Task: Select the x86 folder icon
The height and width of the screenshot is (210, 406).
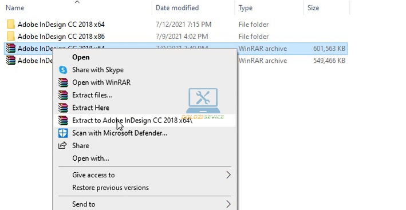Action: click(11, 37)
